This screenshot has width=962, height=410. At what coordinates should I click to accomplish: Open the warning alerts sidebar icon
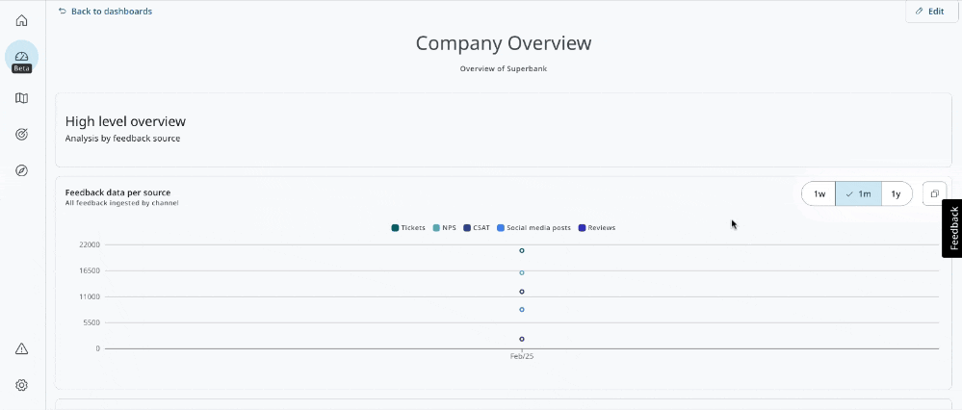21,348
